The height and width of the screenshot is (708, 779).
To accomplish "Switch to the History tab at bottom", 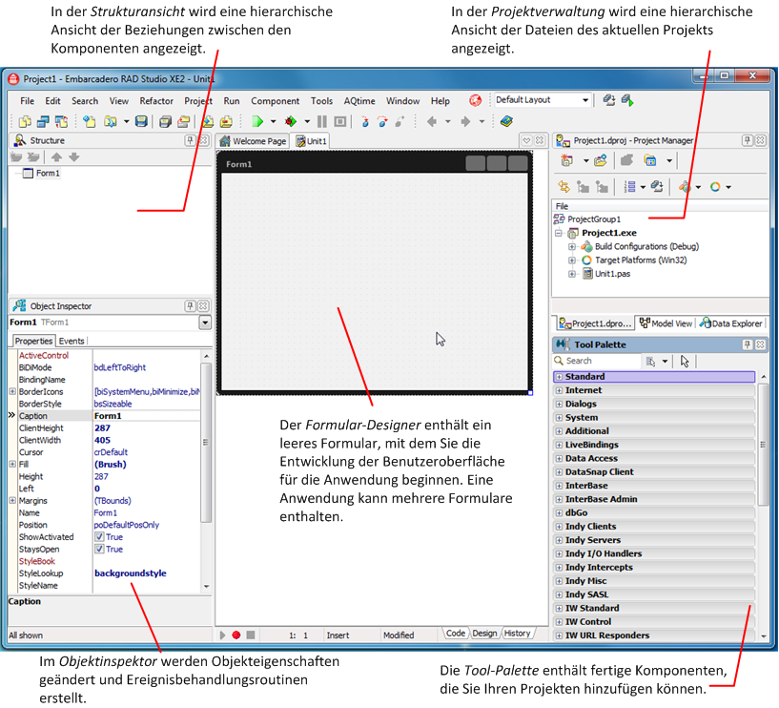I will pos(517,633).
